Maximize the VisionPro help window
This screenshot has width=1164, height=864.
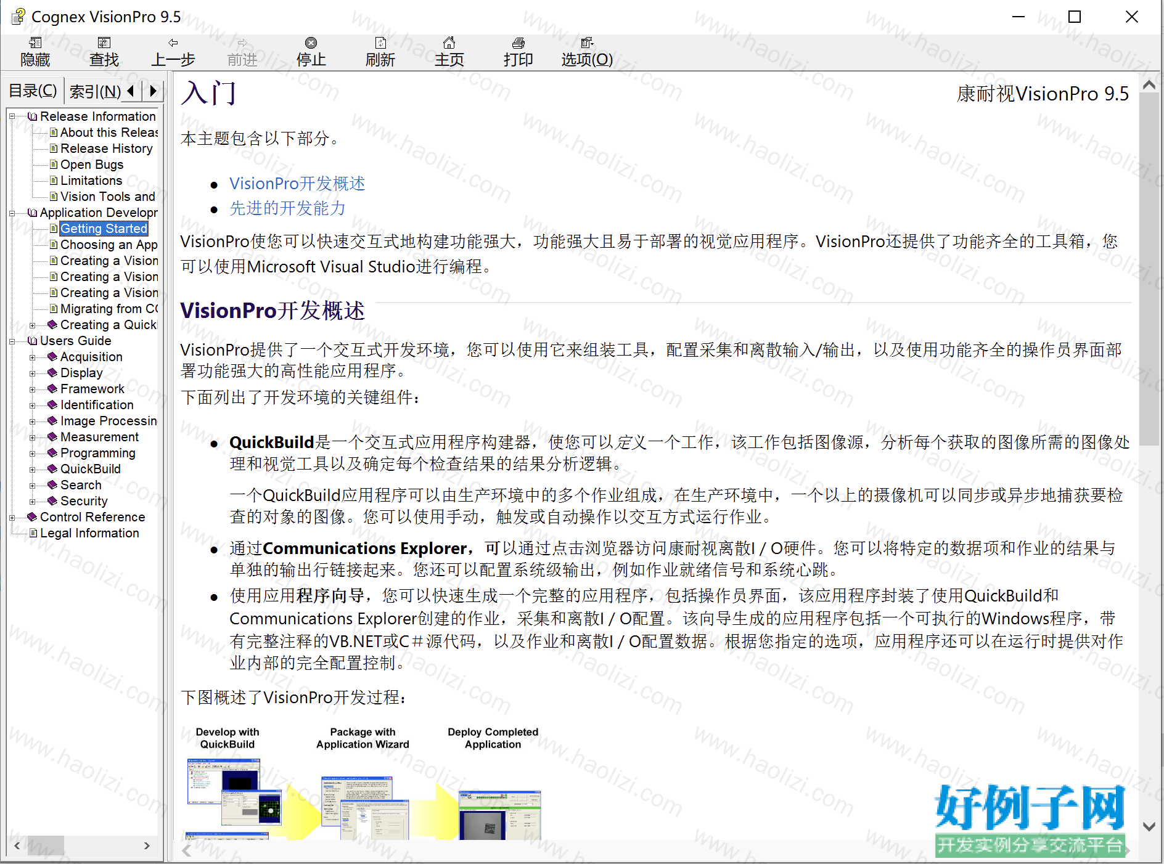pos(1075,17)
